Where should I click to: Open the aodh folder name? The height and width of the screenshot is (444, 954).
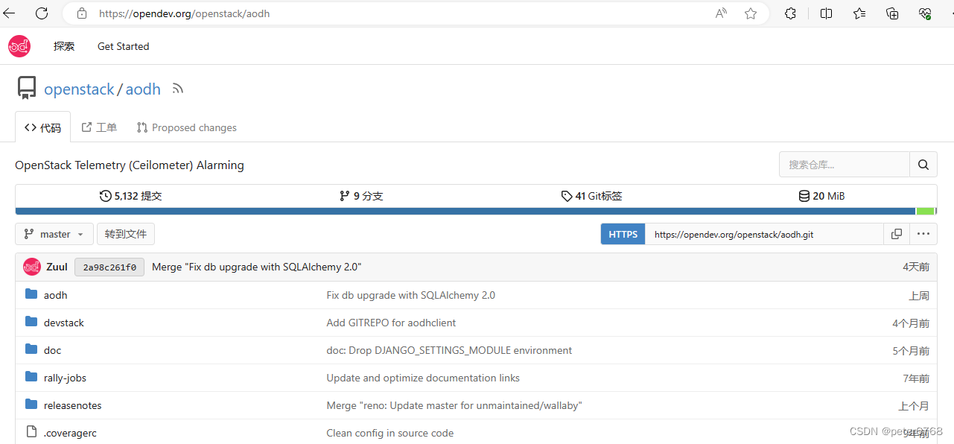(x=56, y=295)
